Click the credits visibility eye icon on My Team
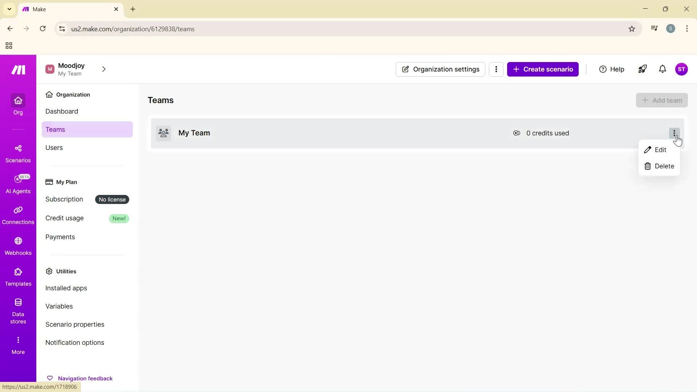 pyautogui.click(x=517, y=133)
